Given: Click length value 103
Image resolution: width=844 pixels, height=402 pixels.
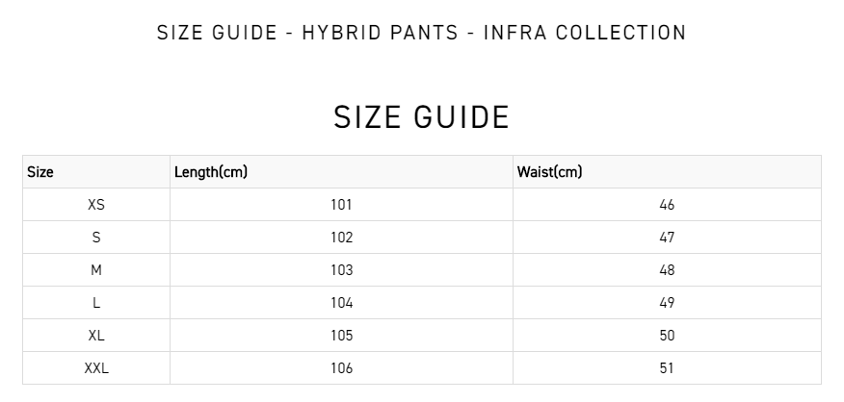Looking at the screenshot, I should pyautogui.click(x=341, y=270).
